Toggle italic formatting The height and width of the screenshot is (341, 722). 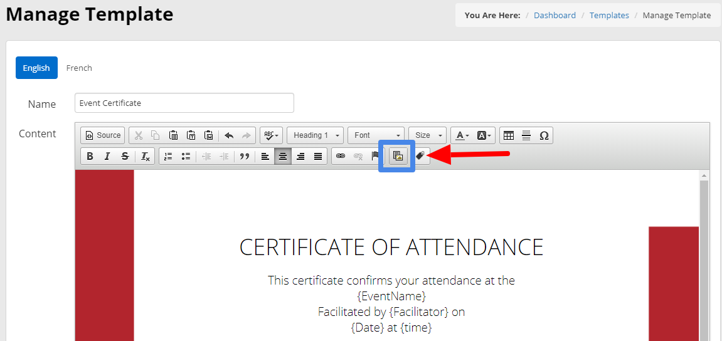(107, 157)
